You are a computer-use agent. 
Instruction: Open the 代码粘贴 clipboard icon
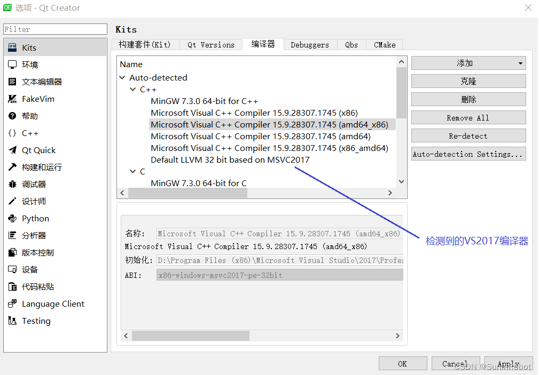point(12,287)
